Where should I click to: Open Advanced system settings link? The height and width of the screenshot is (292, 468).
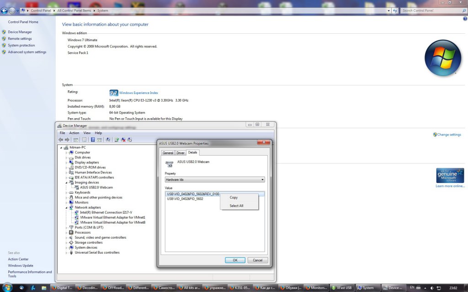pyautogui.click(x=27, y=52)
